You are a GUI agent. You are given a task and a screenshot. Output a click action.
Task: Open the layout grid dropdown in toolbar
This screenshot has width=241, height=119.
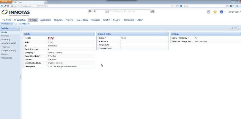(237, 28)
